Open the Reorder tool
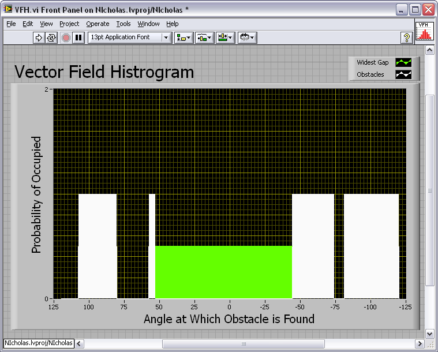 click(246, 38)
